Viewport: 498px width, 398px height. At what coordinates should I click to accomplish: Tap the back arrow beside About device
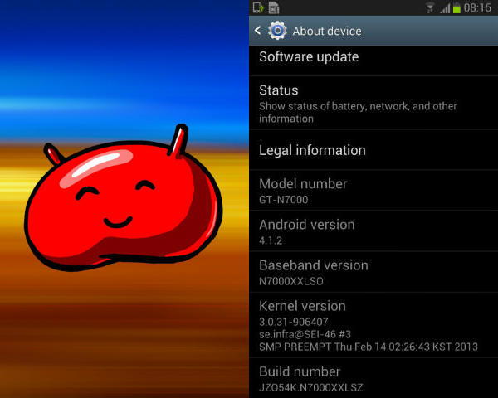click(257, 31)
